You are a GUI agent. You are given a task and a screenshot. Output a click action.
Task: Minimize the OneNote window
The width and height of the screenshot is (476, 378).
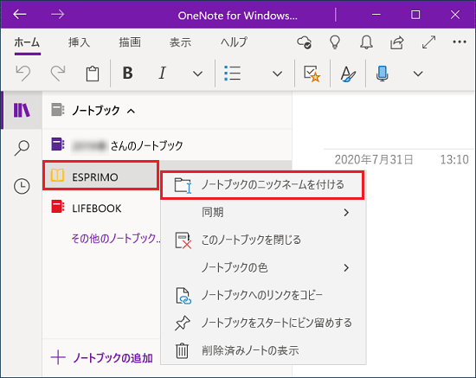pyautogui.click(x=376, y=14)
